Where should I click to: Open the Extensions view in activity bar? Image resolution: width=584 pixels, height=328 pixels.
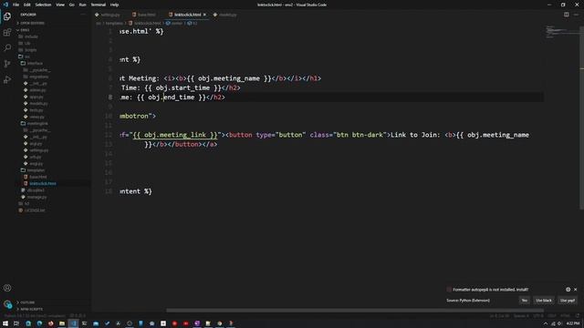[x=7, y=33]
